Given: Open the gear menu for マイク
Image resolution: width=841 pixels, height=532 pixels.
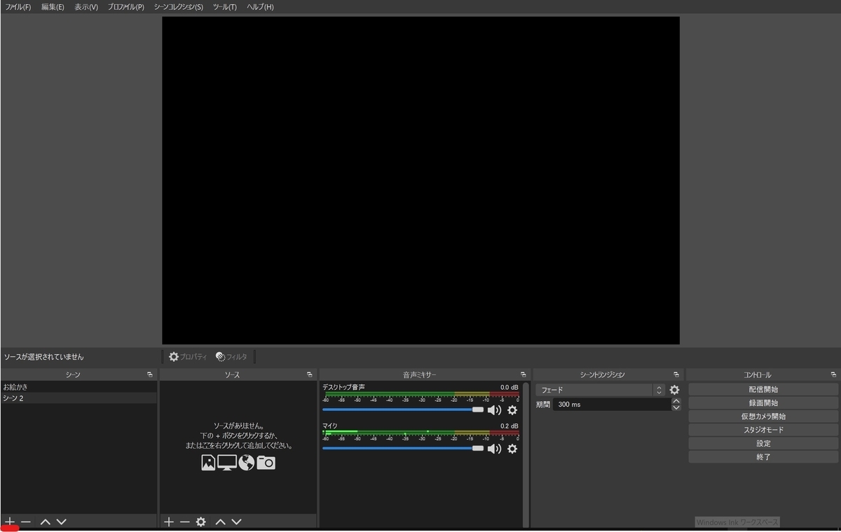Looking at the screenshot, I should (512, 448).
